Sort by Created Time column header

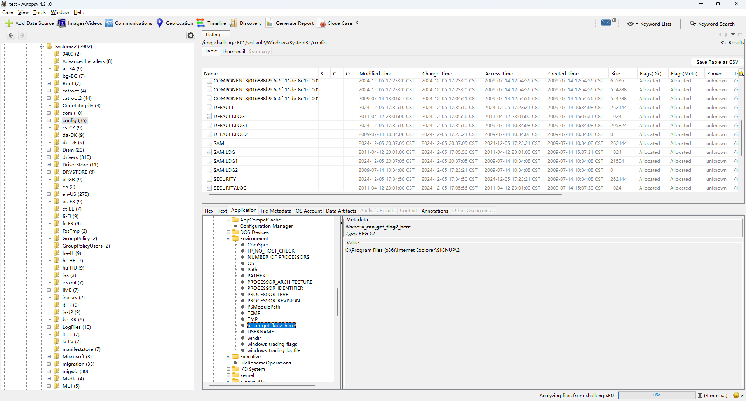(x=577, y=73)
